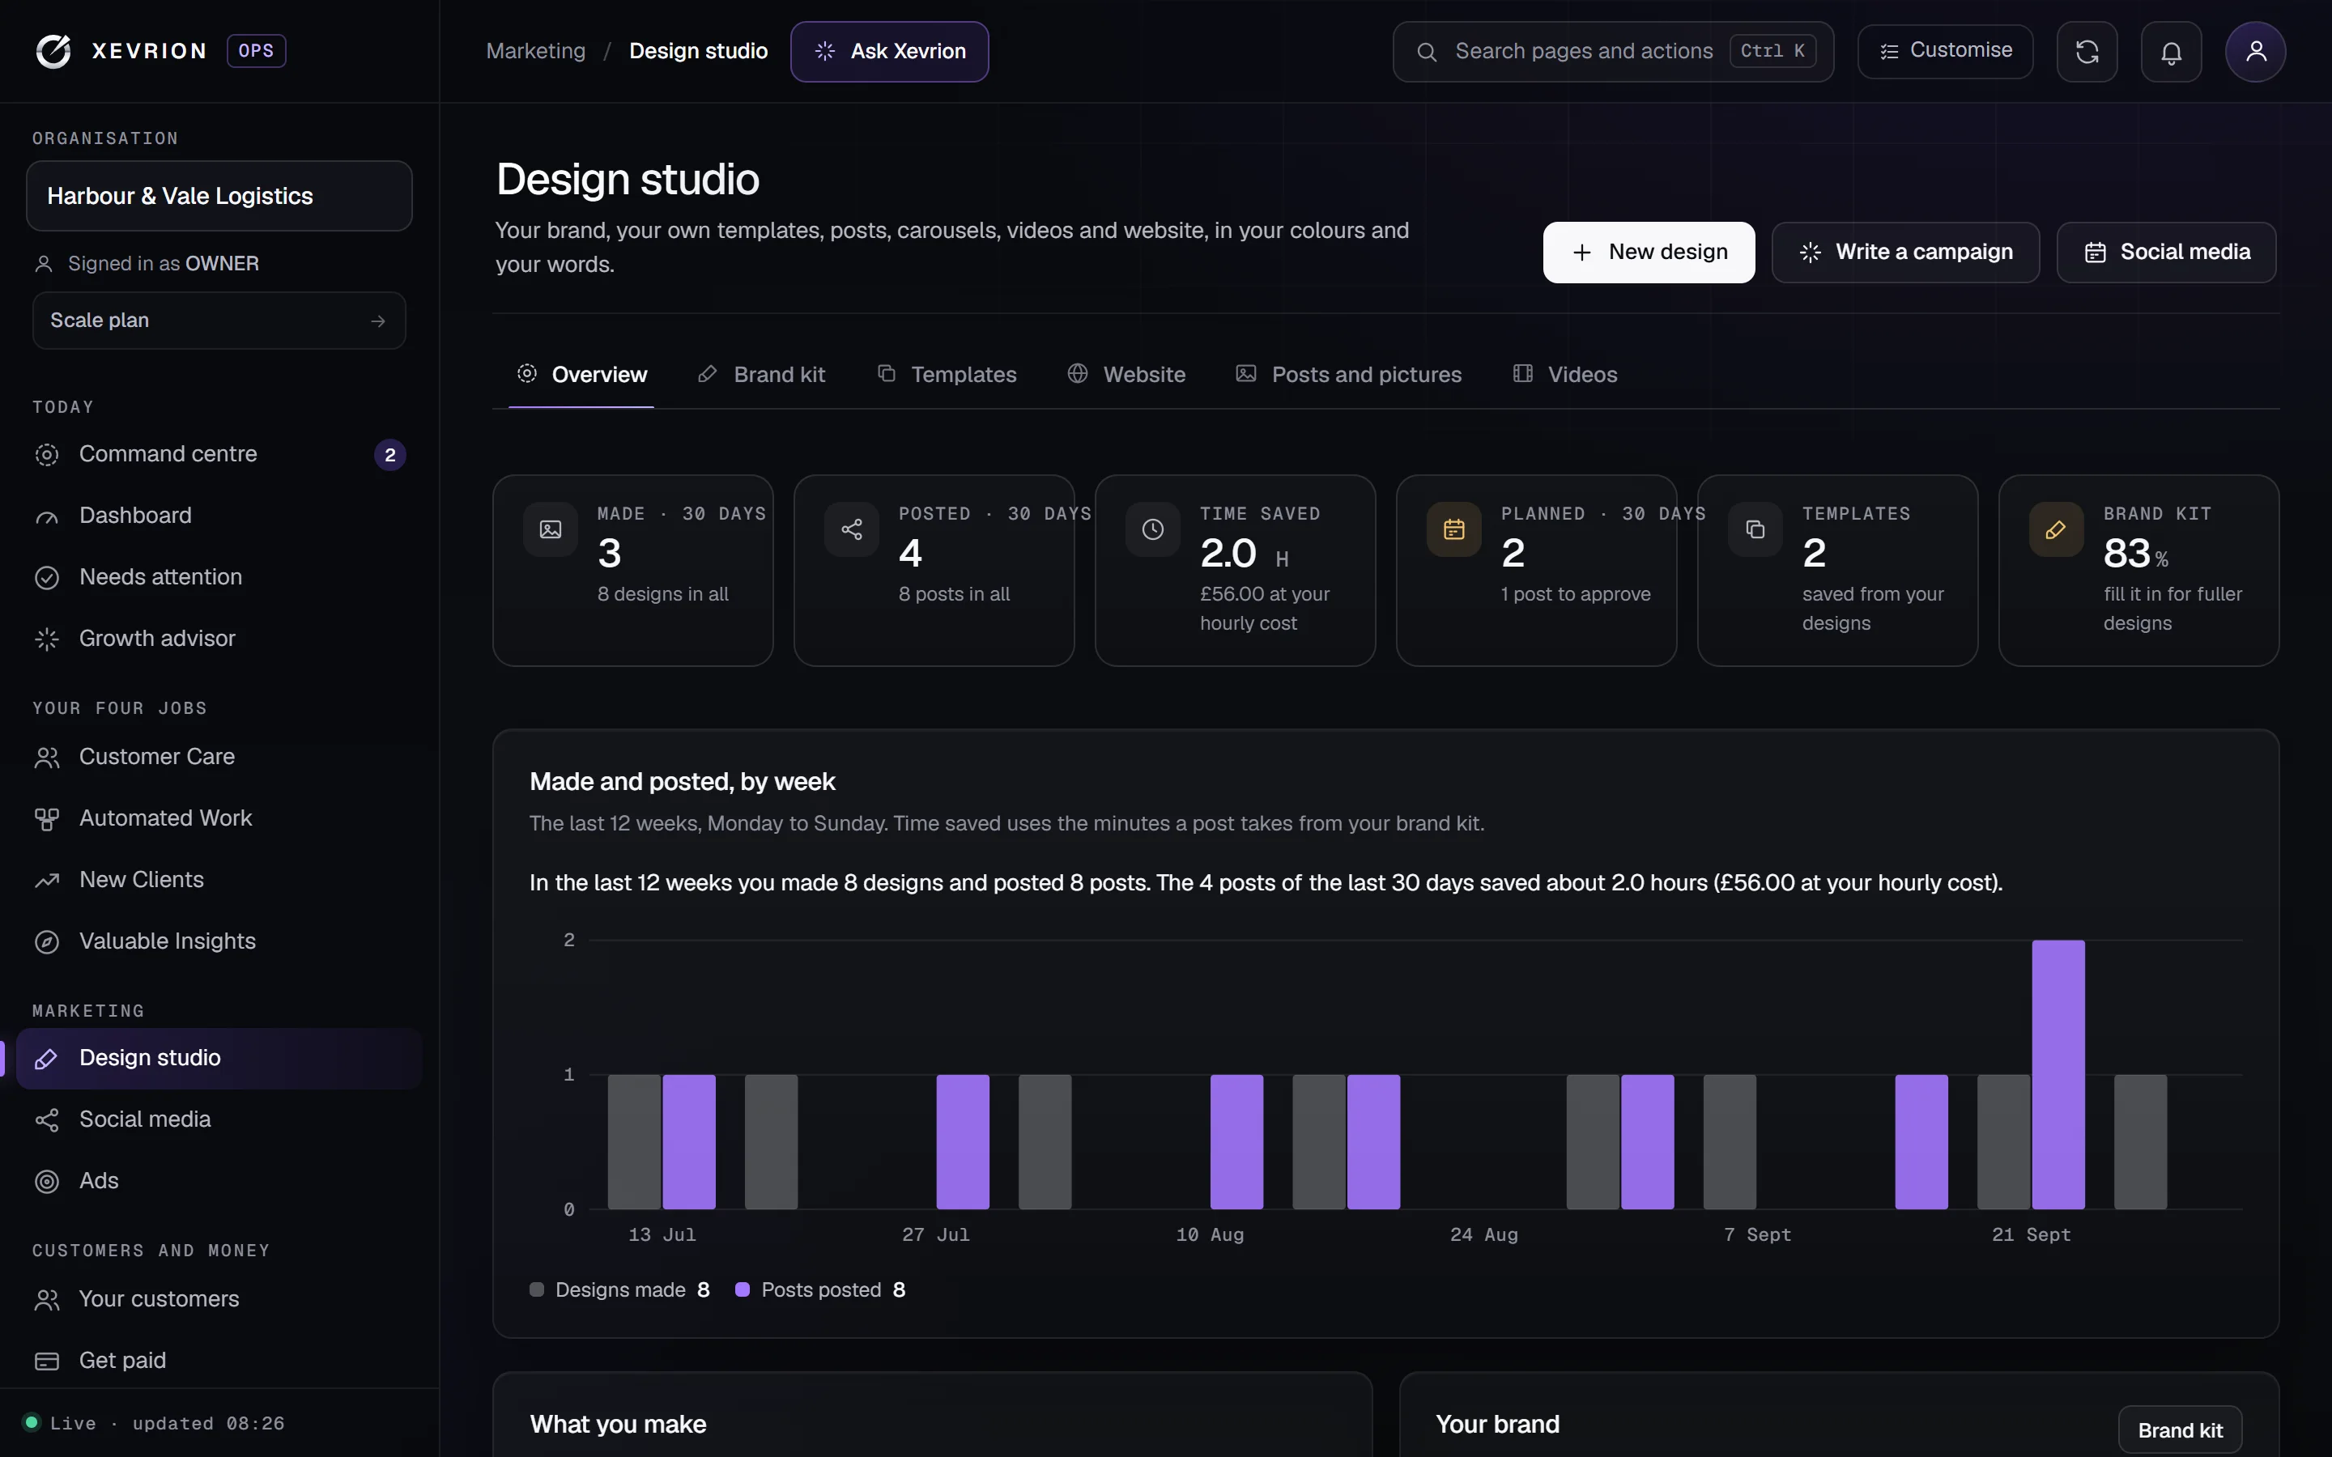The width and height of the screenshot is (2332, 1457).
Task: Open Your customers in sidebar
Action: pyautogui.click(x=219, y=1300)
